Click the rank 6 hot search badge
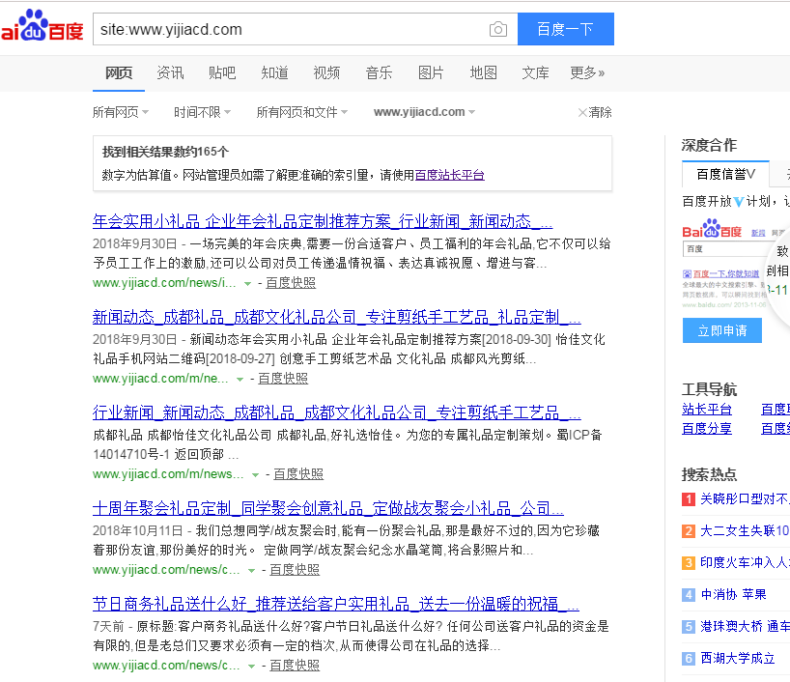The width and height of the screenshot is (790, 682). point(689,659)
